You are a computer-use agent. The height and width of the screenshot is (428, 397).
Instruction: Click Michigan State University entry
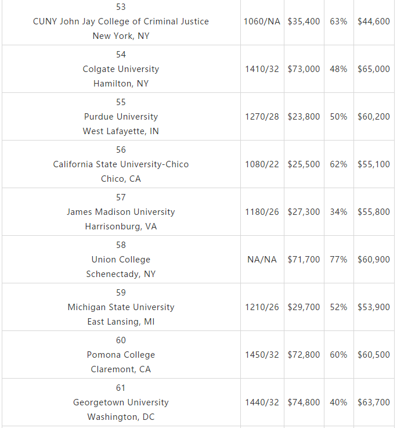point(121,307)
